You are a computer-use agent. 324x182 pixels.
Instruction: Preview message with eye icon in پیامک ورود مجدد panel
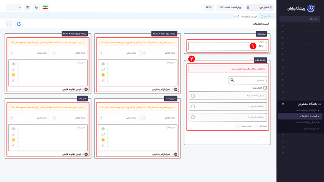pyautogui.click(x=103, y=64)
